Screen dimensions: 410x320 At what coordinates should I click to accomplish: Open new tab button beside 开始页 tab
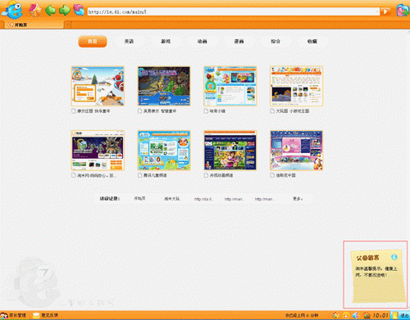(67, 25)
